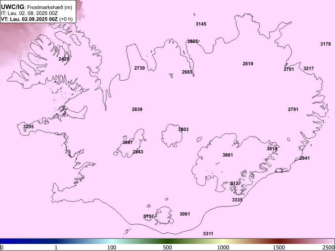The height and width of the screenshot is (251, 335).
Task: Click the 3867 value on Langjökull glacier
Action: point(128,142)
